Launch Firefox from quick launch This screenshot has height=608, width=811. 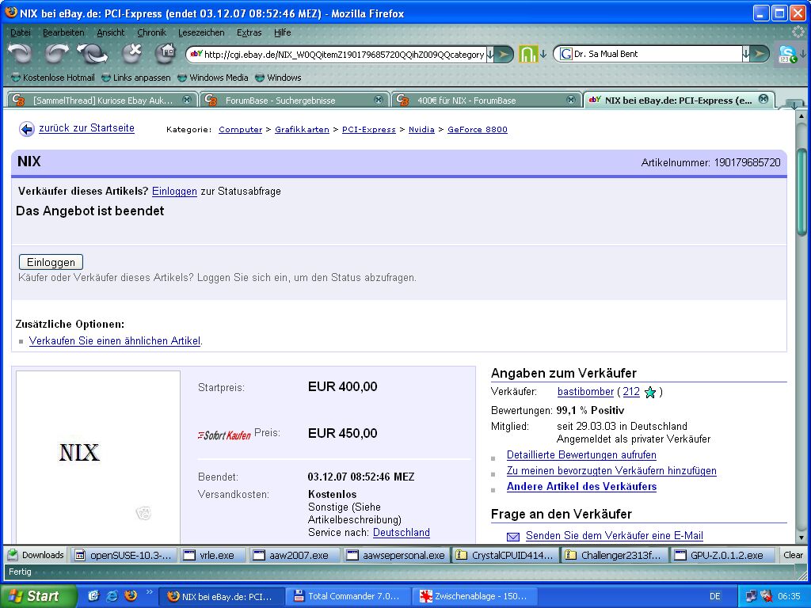click(x=131, y=595)
